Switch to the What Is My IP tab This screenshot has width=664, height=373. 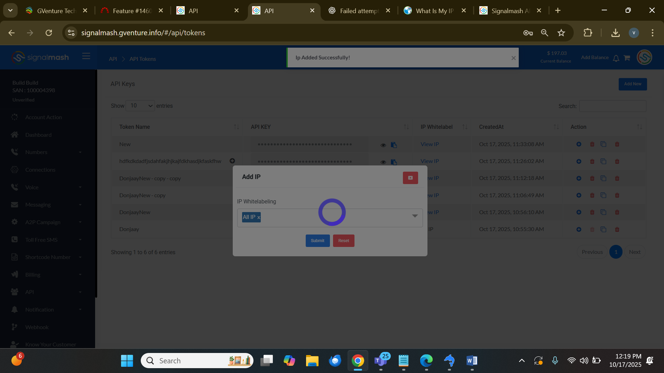pyautogui.click(x=434, y=11)
